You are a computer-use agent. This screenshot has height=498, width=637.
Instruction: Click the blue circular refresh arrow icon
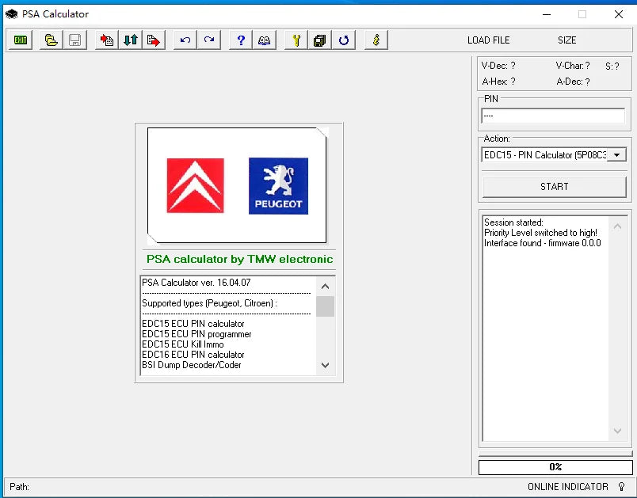pyautogui.click(x=344, y=40)
